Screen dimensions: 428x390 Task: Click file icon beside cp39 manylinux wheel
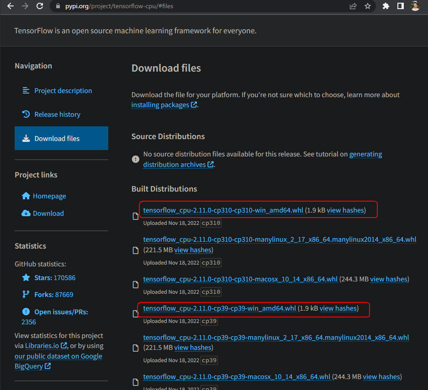coord(135,348)
